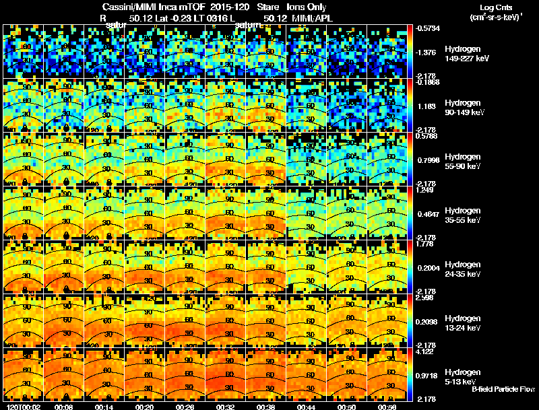Click the 00:50 time label
Screen dimensions: 539x410
tap(346, 407)
